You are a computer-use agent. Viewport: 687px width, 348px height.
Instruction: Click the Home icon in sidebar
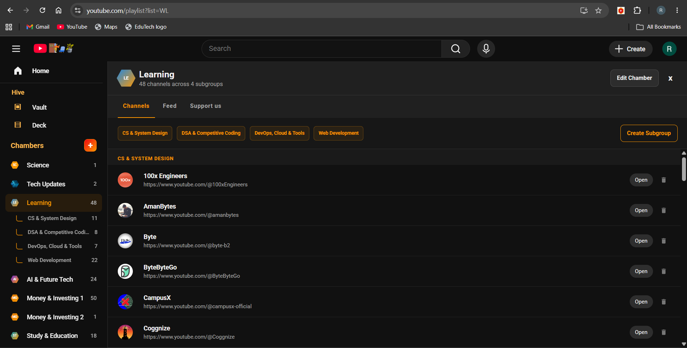click(18, 71)
